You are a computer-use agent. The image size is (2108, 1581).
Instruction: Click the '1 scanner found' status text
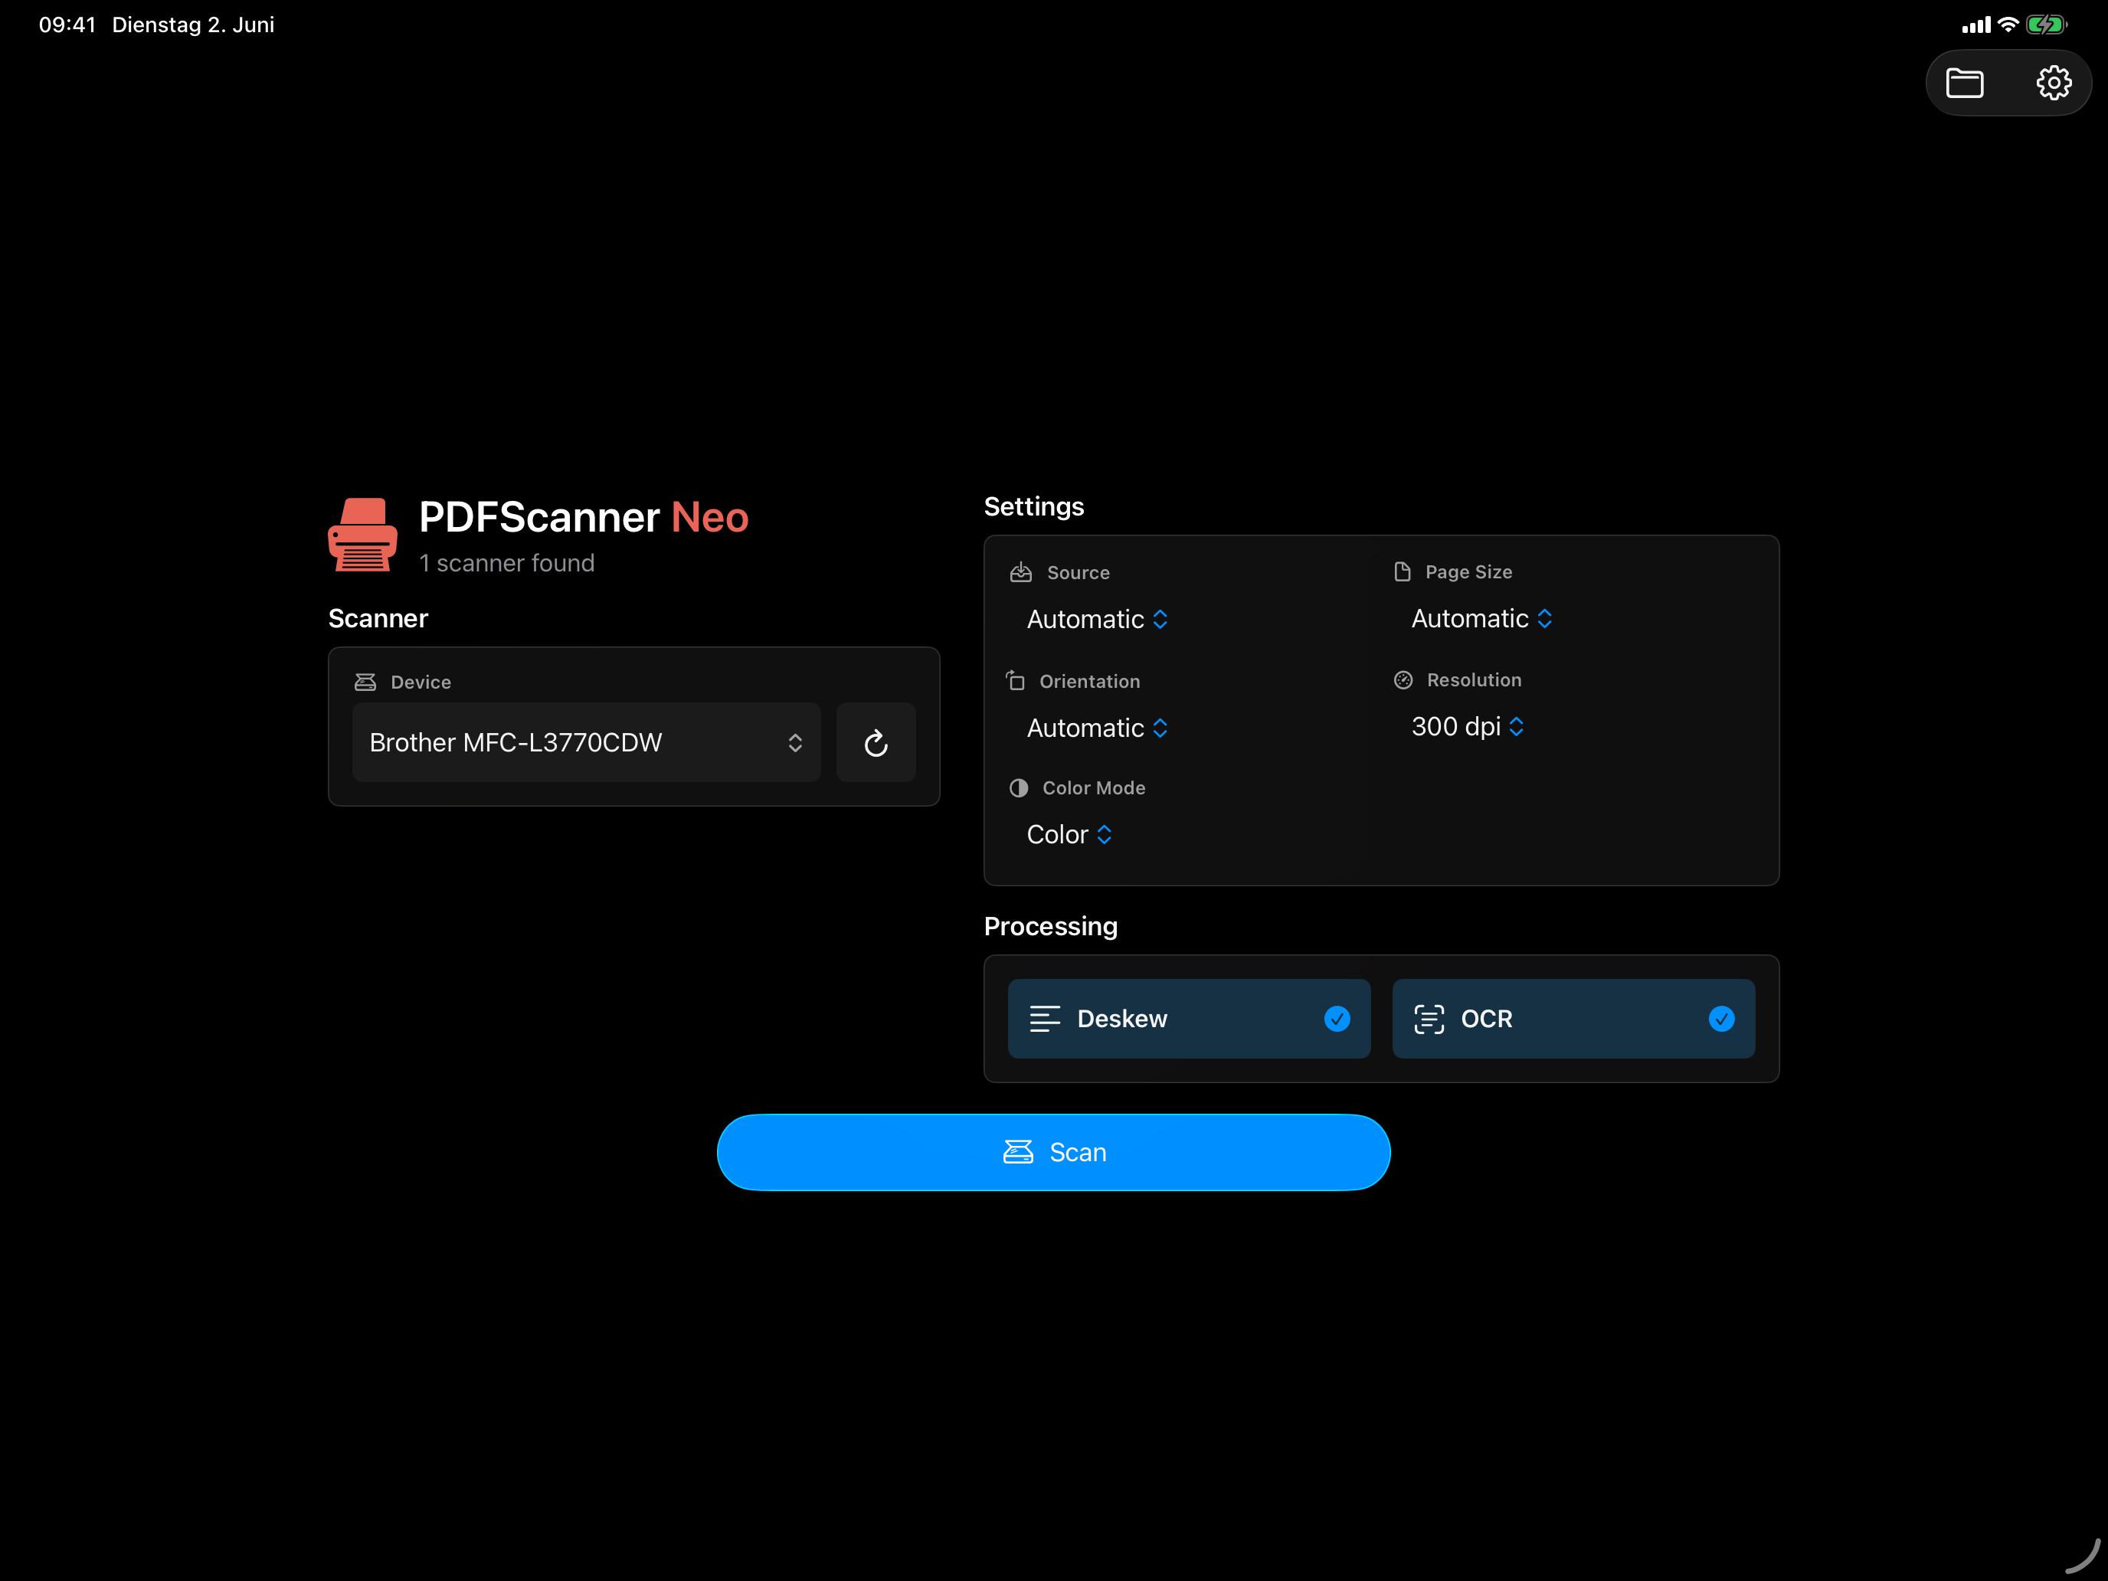[x=507, y=563]
